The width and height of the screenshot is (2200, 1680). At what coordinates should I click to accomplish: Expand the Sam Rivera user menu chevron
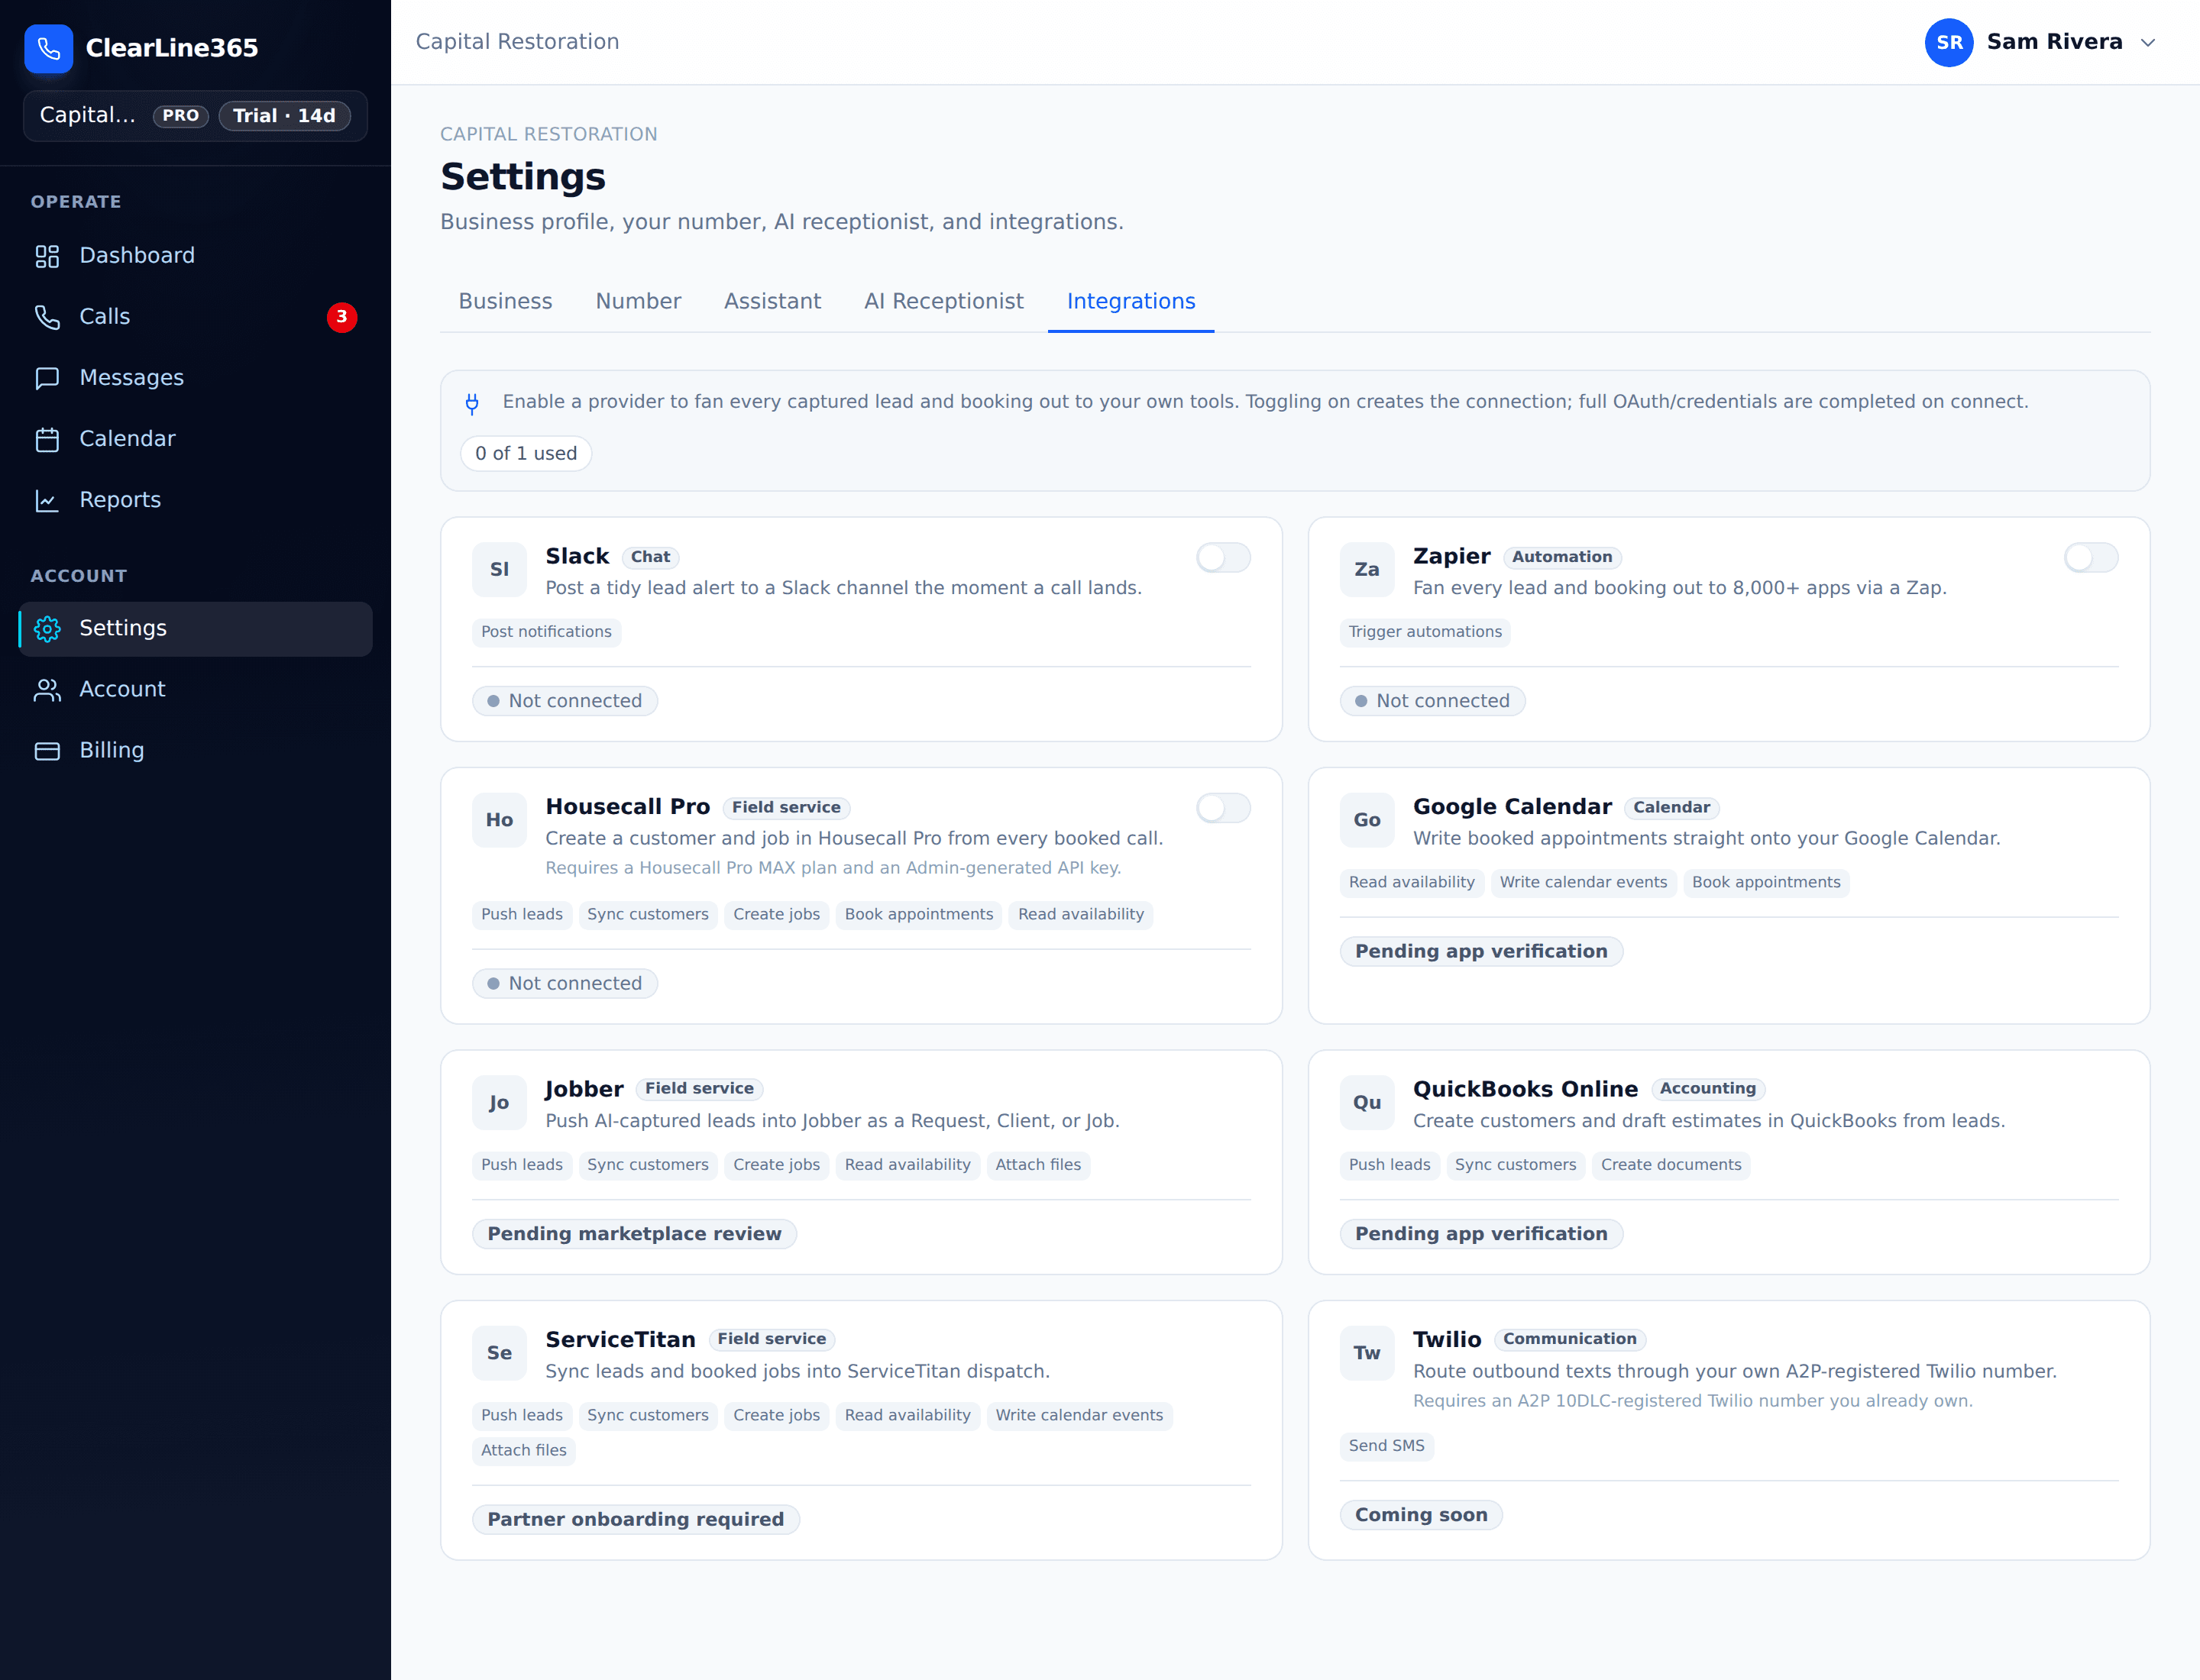(2147, 42)
